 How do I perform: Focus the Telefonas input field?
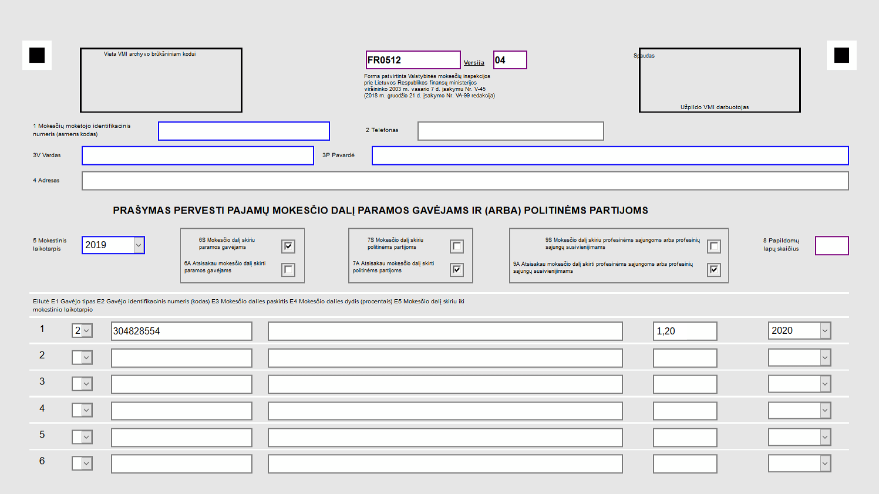click(x=510, y=131)
